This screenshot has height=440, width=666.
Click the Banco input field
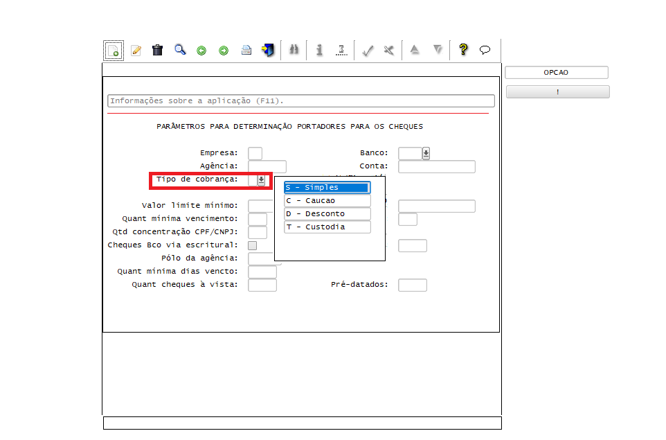coord(411,153)
